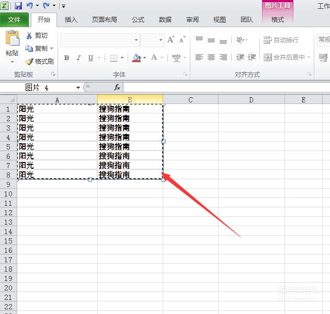Open the 格式 tab under 图片工具
330x314 pixels.
pyautogui.click(x=278, y=20)
